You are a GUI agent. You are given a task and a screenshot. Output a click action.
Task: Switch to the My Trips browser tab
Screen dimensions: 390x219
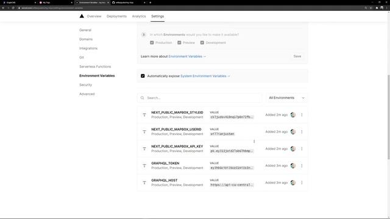click(56, 2)
